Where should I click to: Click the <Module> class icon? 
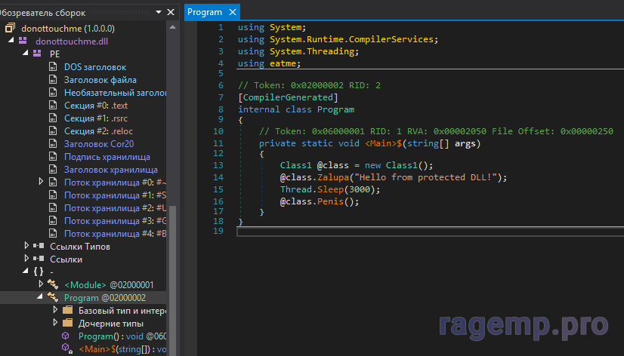pos(53,284)
